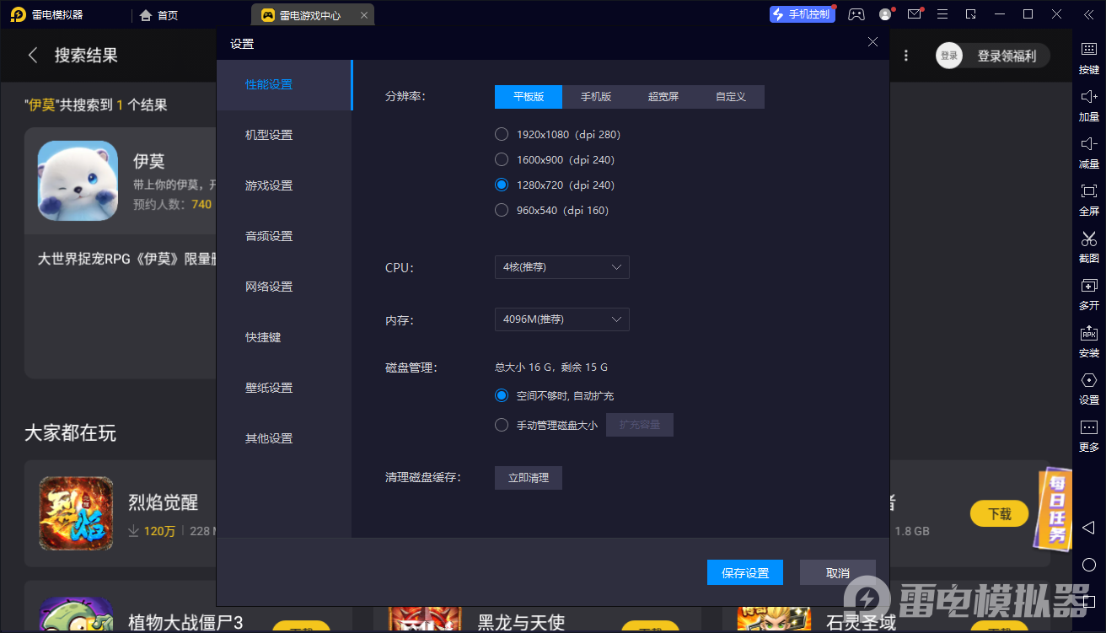This screenshot has width=1106, height=633.
Task: Expand the 内存 4096M(推荐) dropdown
Action: [x=561, y=319]
